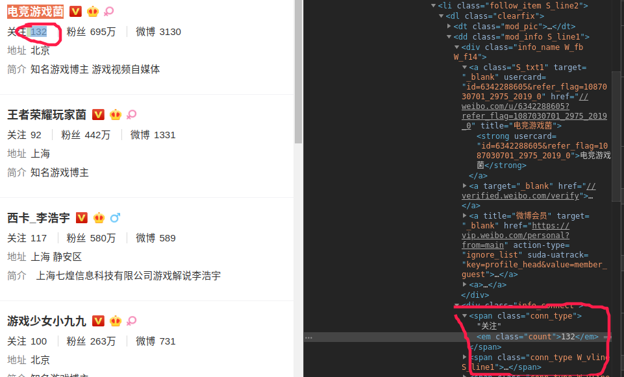Collapse the dl clearfix node

(x=442, y=16)
